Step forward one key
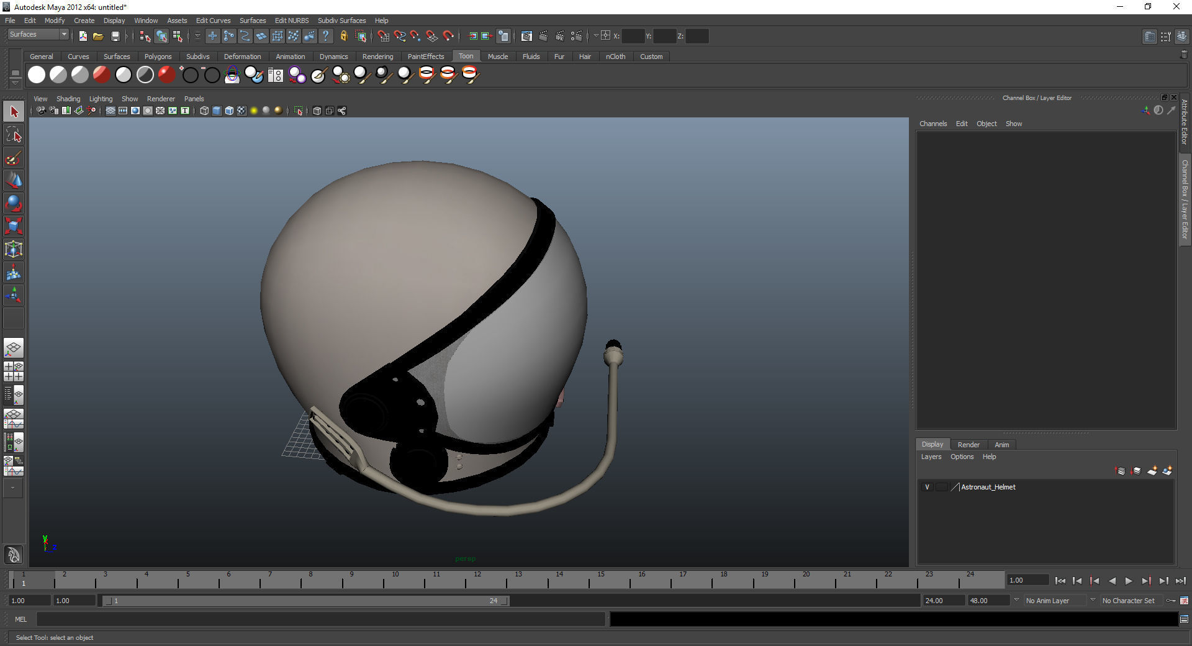Screen dimensions: 1192x646 tap(1146, 581)
